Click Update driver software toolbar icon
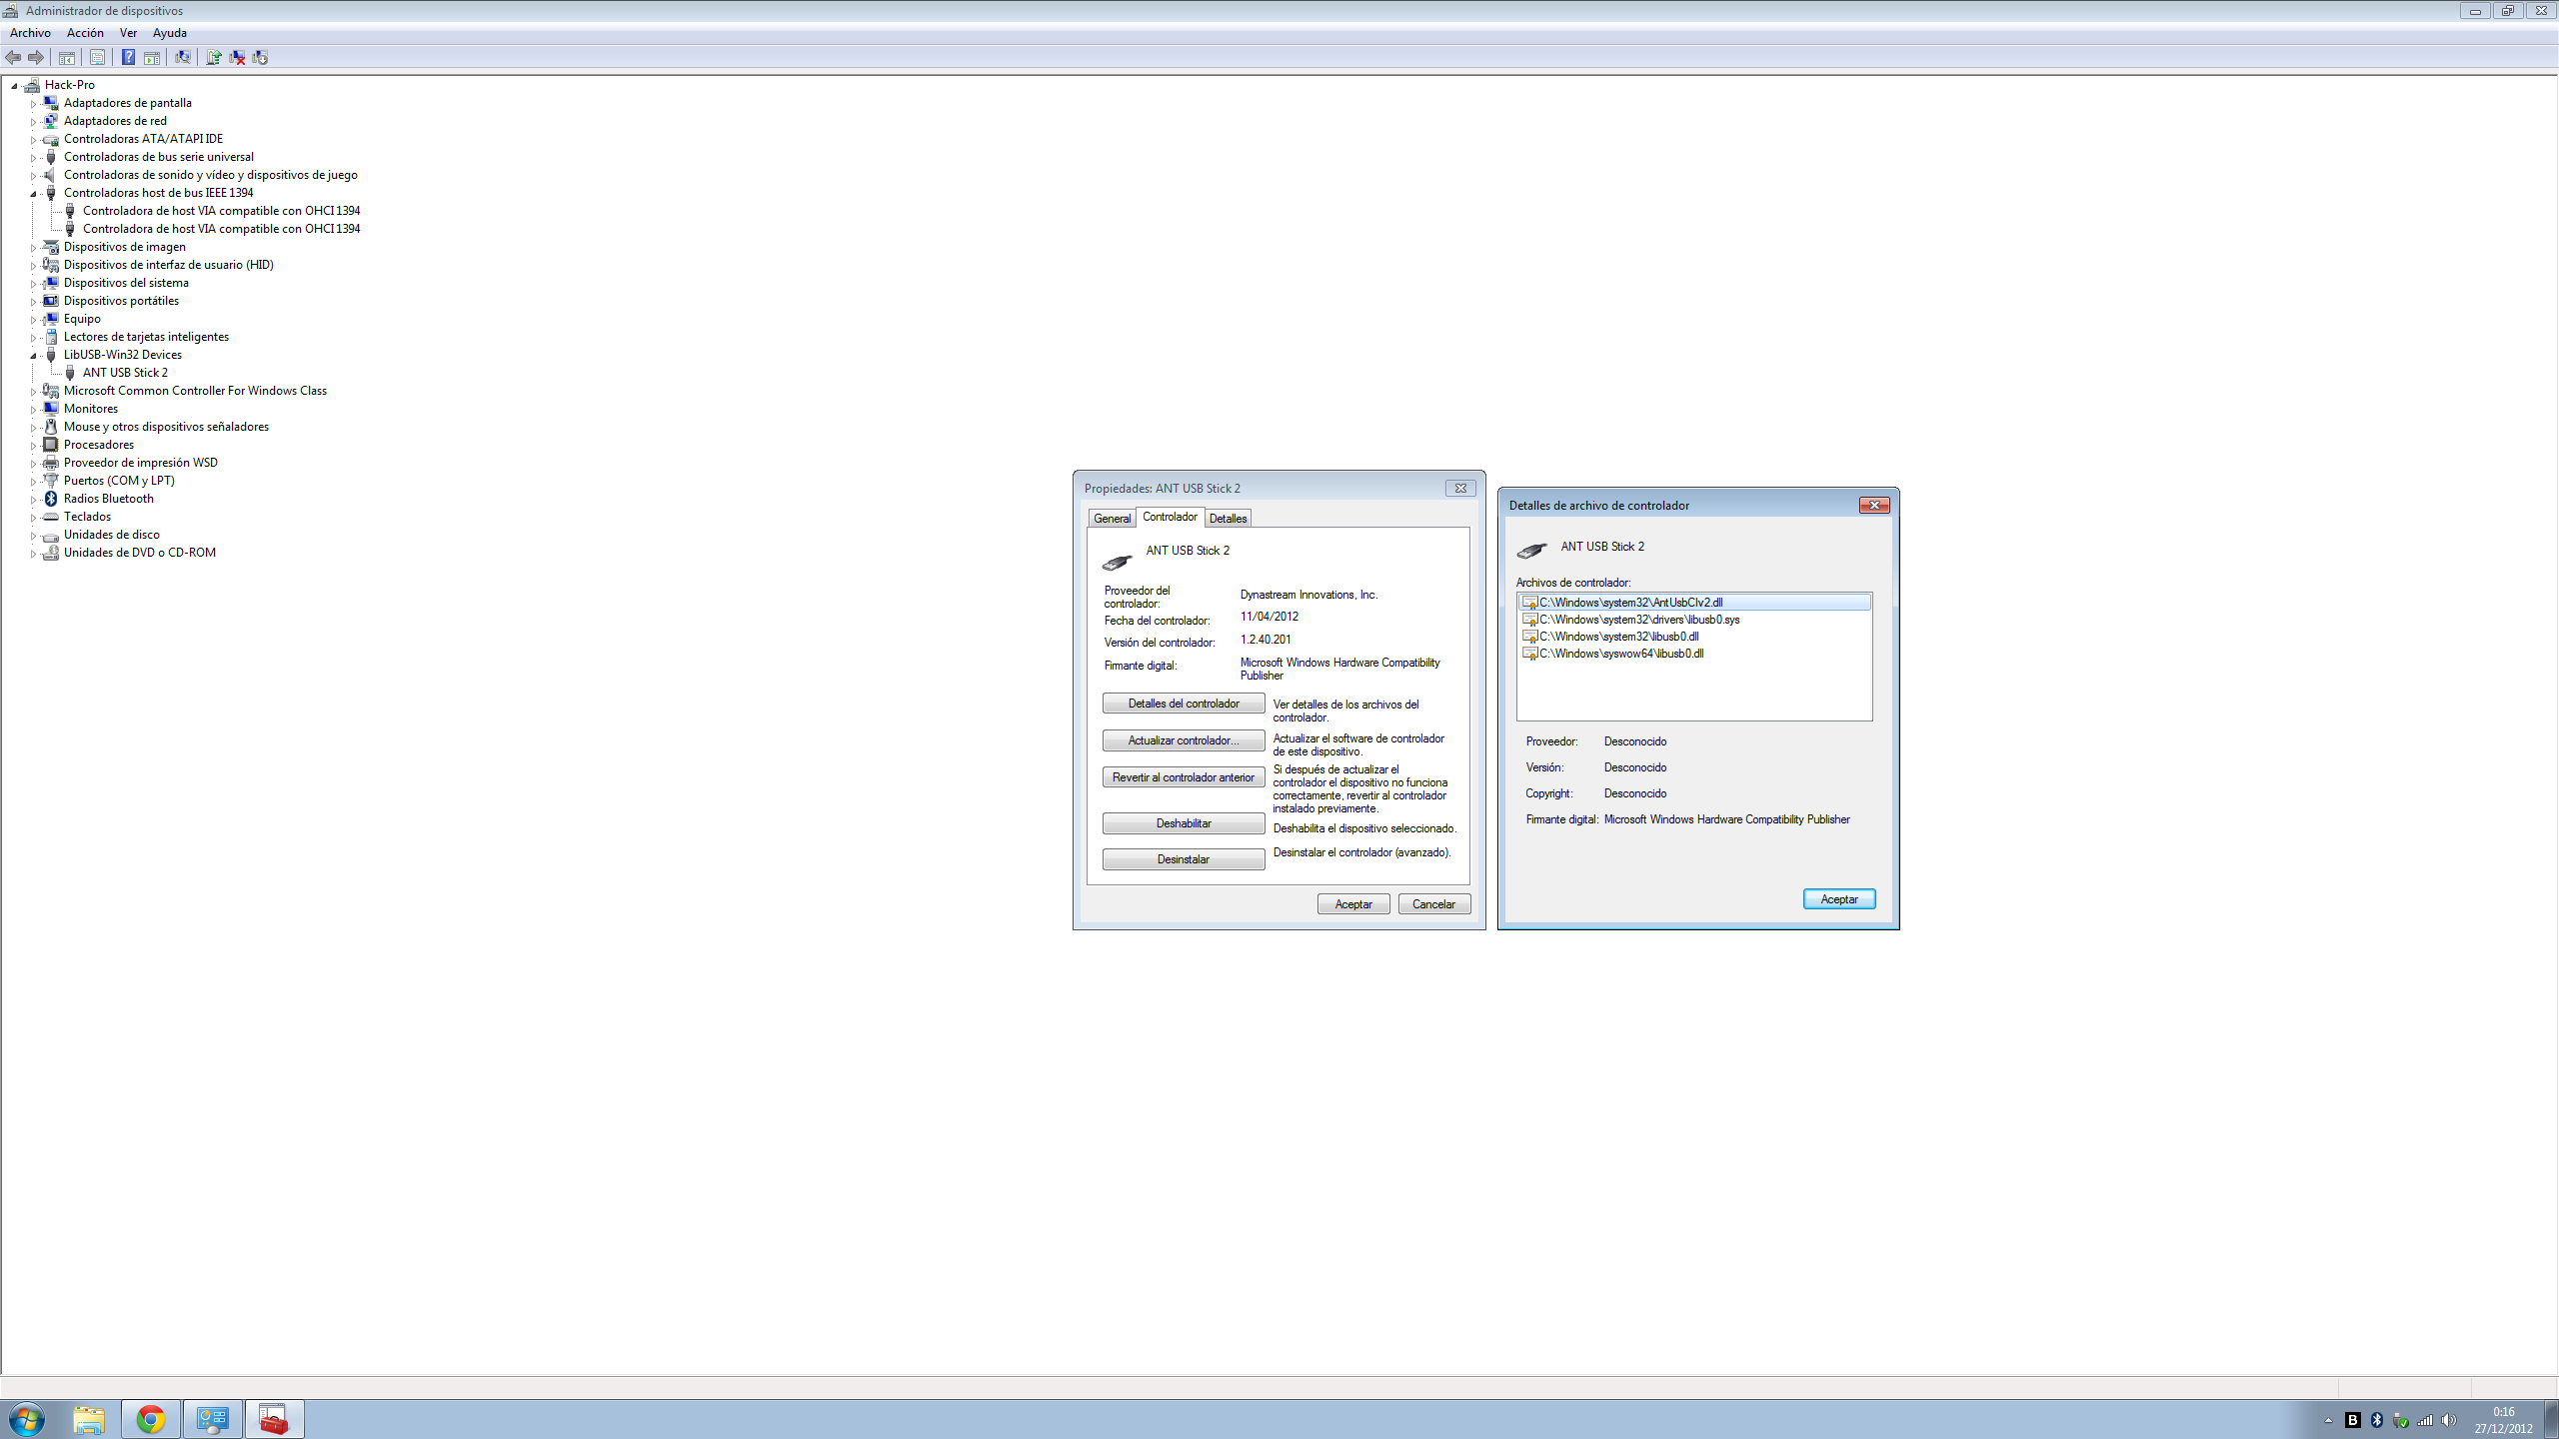Image resolution: width=2559 pixels, height=1439 pixels. tap(213, 57)
